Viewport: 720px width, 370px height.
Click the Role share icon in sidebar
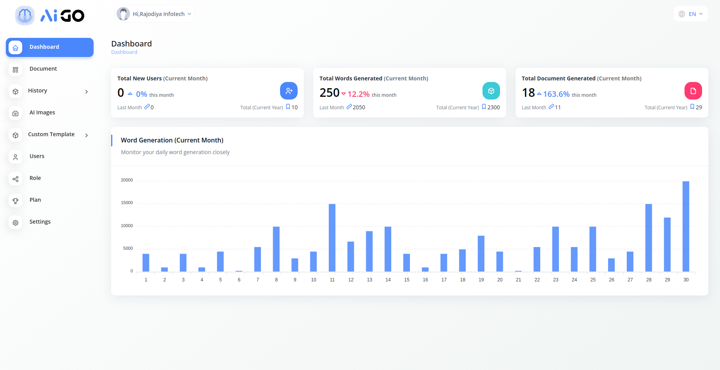coord(15,179)
